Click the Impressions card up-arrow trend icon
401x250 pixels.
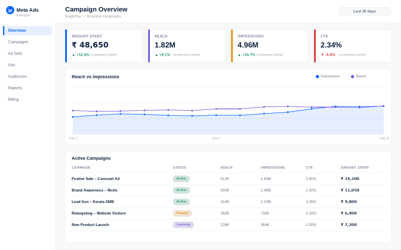click(x=240, y=55)
